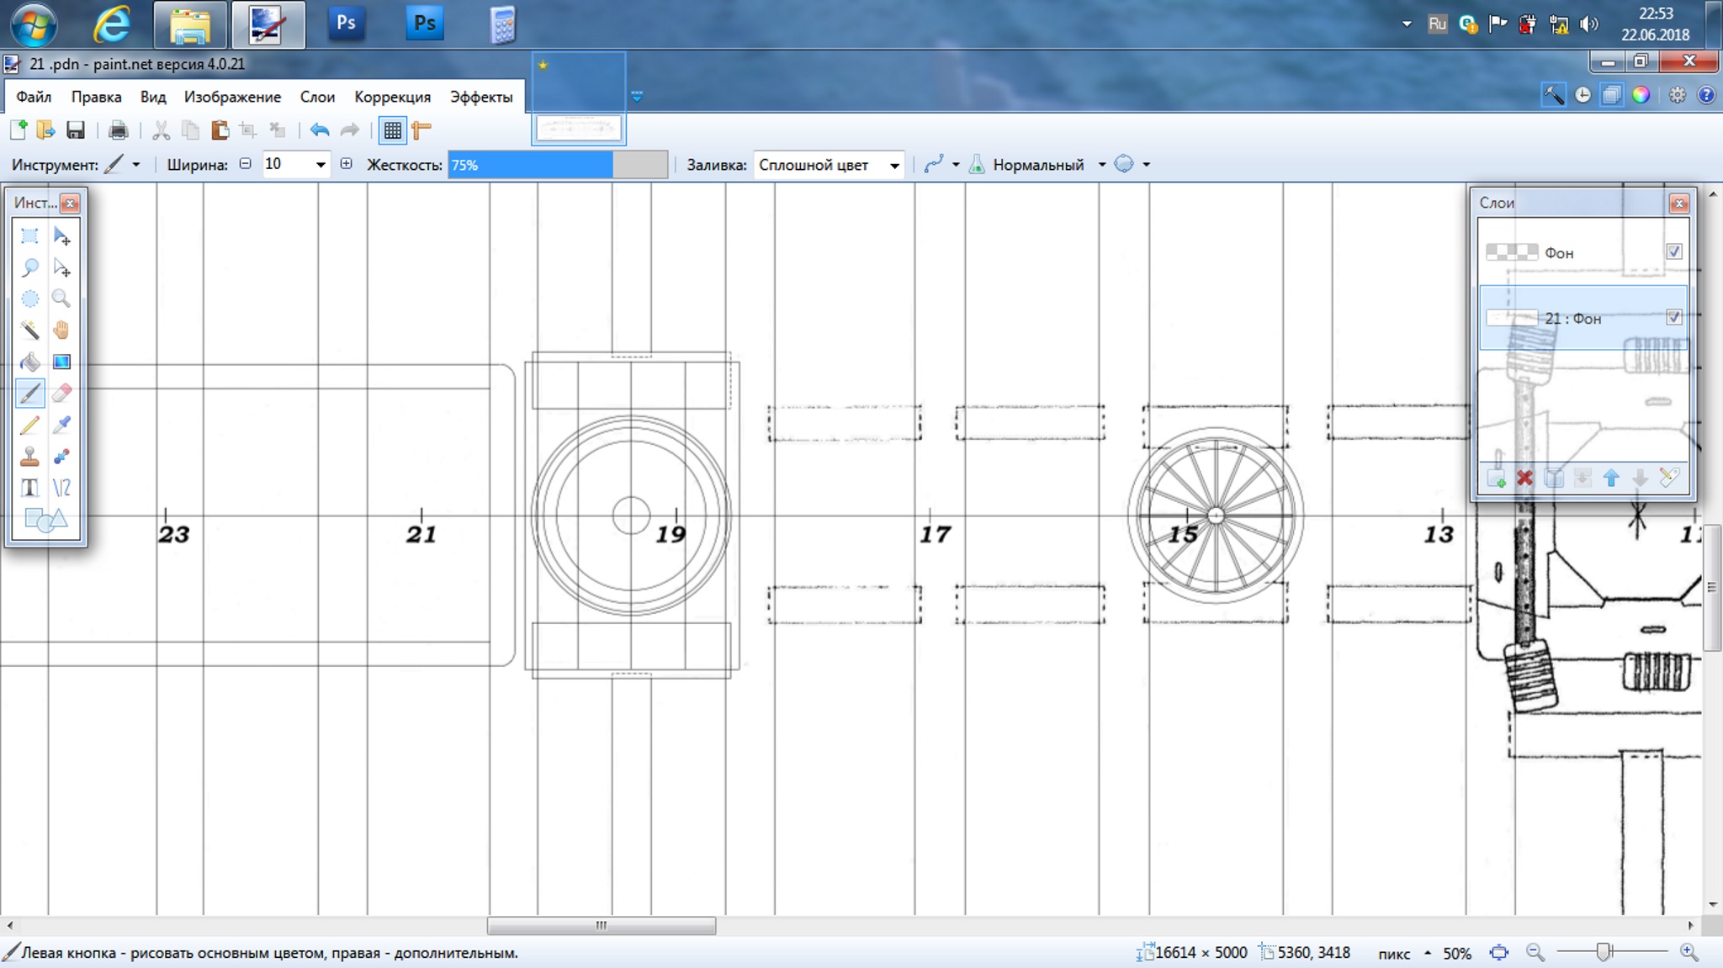Select the Paint Bucket tool
The image size is (1723, 968).
click(x=29, y=362)
